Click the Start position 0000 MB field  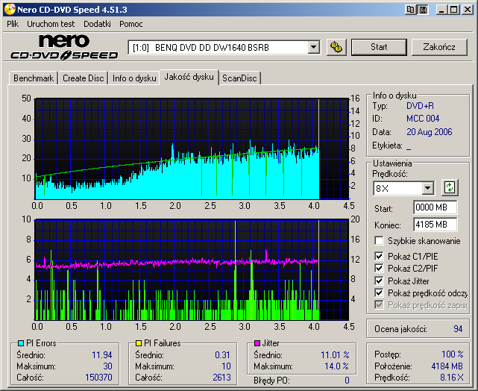pos(435,207)
